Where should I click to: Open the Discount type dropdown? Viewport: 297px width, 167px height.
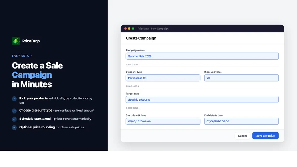pos(163,78)
